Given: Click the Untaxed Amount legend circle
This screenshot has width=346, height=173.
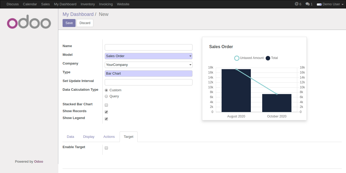Looking at the screenshot, I should [x=237, y=58].
